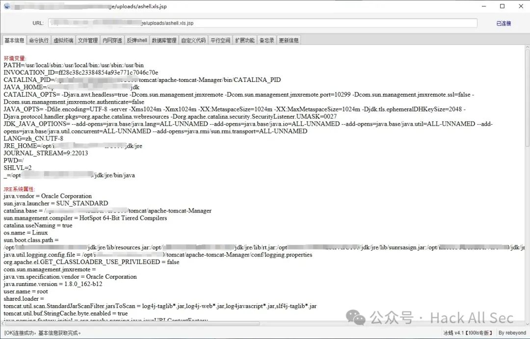The image size is (530, 339).
Task: Select the 反弹shell tab
Action: 137,40
